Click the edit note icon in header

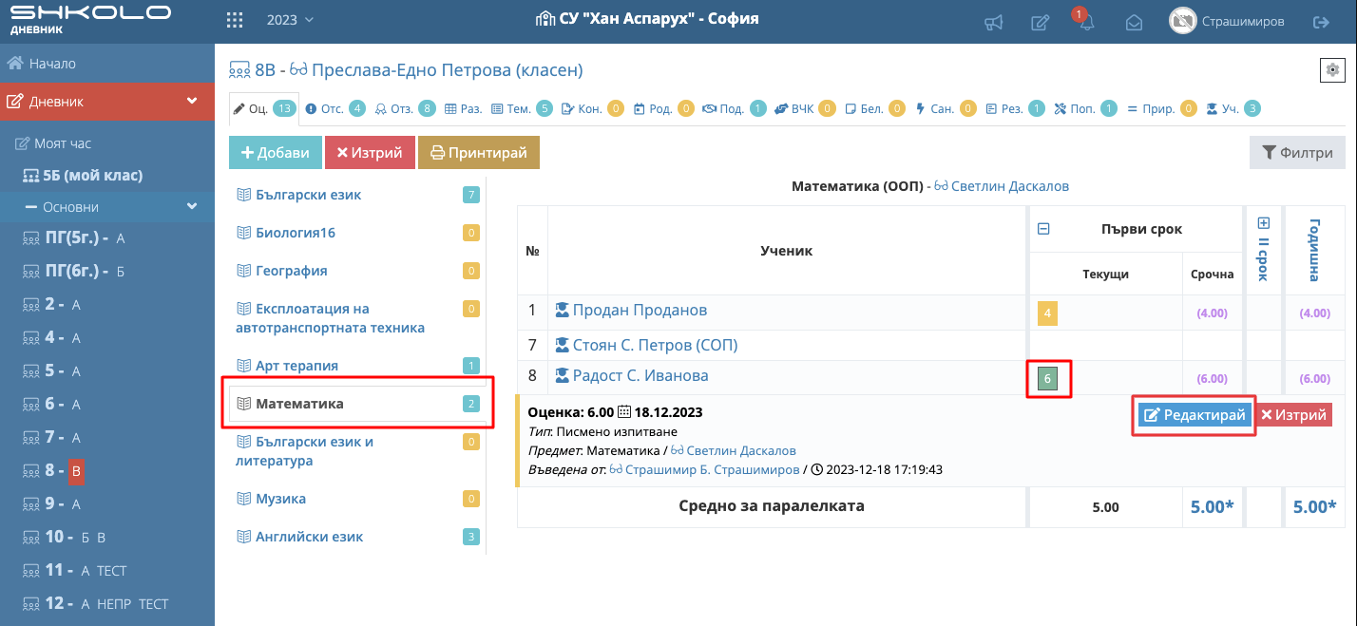pyautogui.click(x=1041, y=21)
